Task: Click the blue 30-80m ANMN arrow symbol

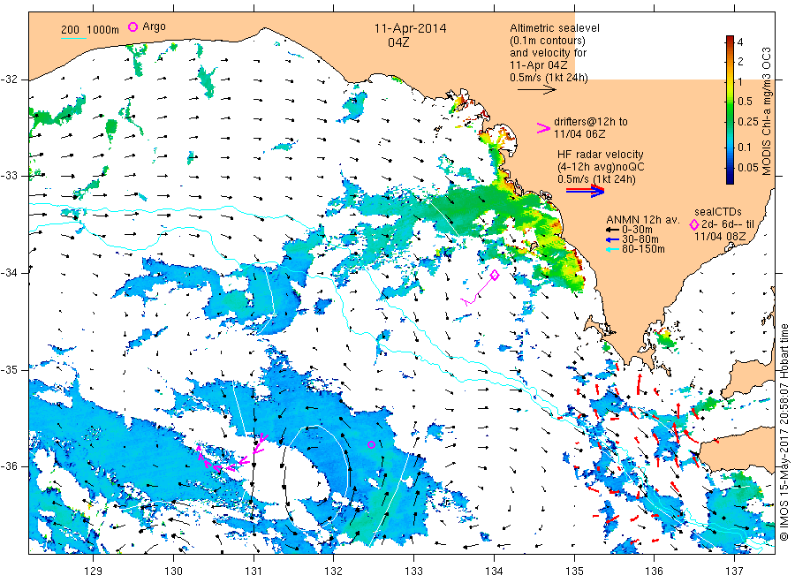Action: coord(612,239)
